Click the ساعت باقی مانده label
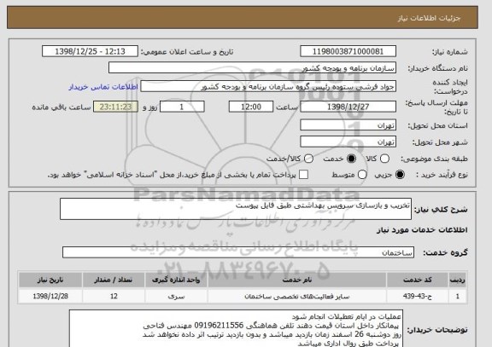The width and height of the screenshot is (492, 347). pos(61,107)
